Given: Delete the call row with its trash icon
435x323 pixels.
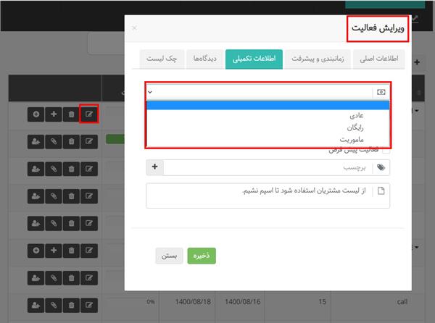Looking at the screenshot, I should pos(71,301).
